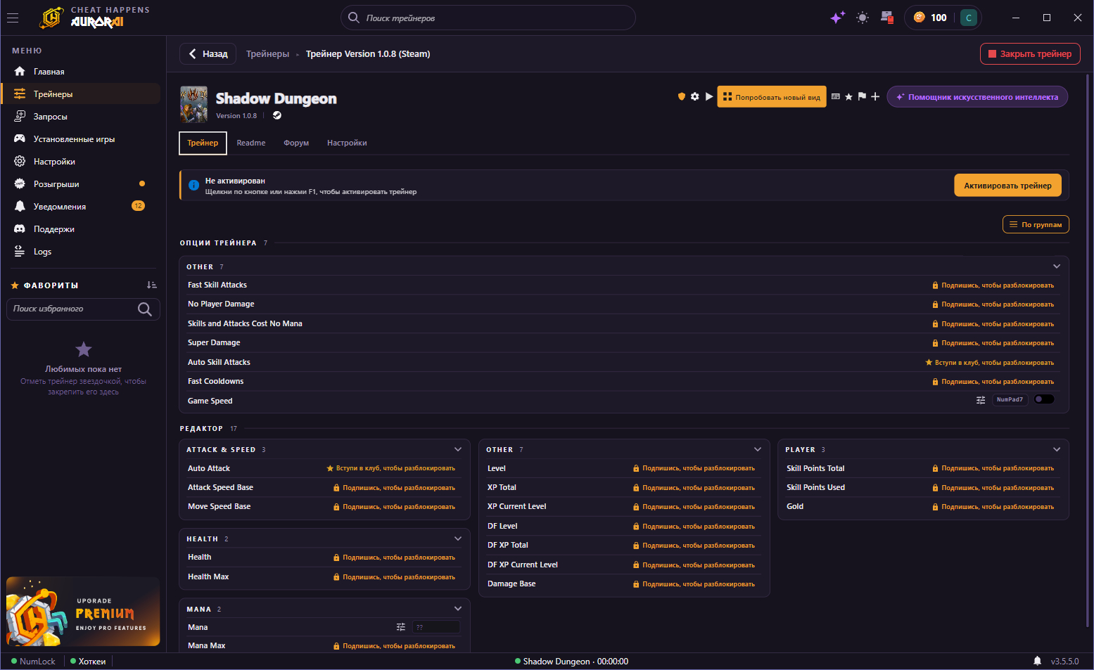The height and width of the screenshot is (670, 1094).
Task: Launch the game with the play icon
Action: 709,96
